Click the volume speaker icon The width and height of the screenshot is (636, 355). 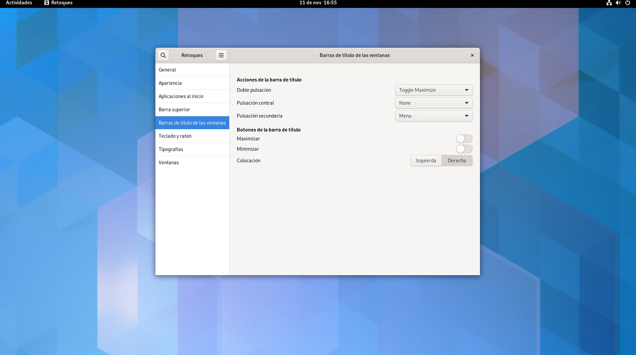[x=618, y=3]
